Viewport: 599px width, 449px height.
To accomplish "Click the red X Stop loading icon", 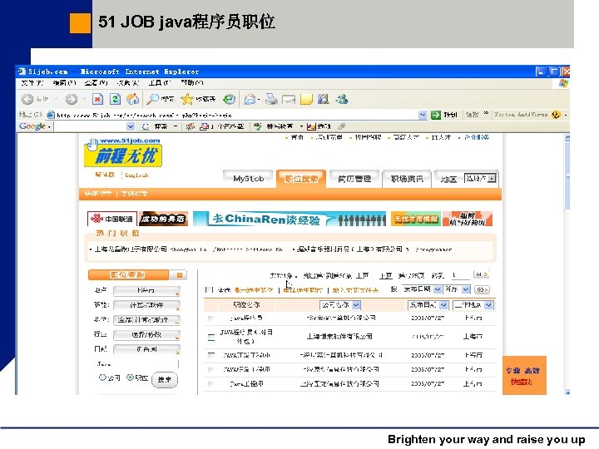I will point(98,99).
